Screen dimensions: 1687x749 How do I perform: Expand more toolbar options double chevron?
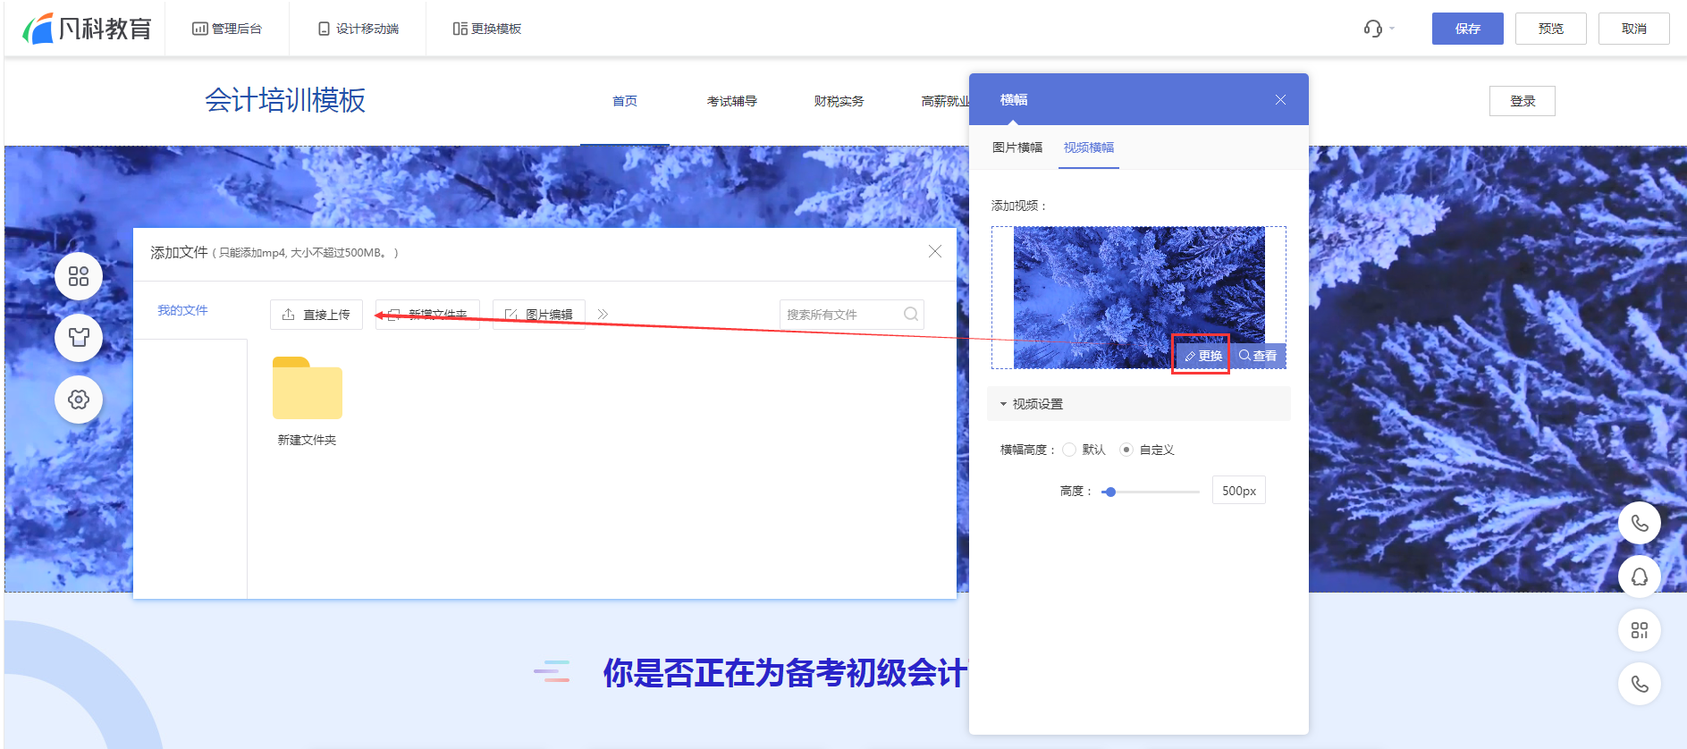point(603,315)
